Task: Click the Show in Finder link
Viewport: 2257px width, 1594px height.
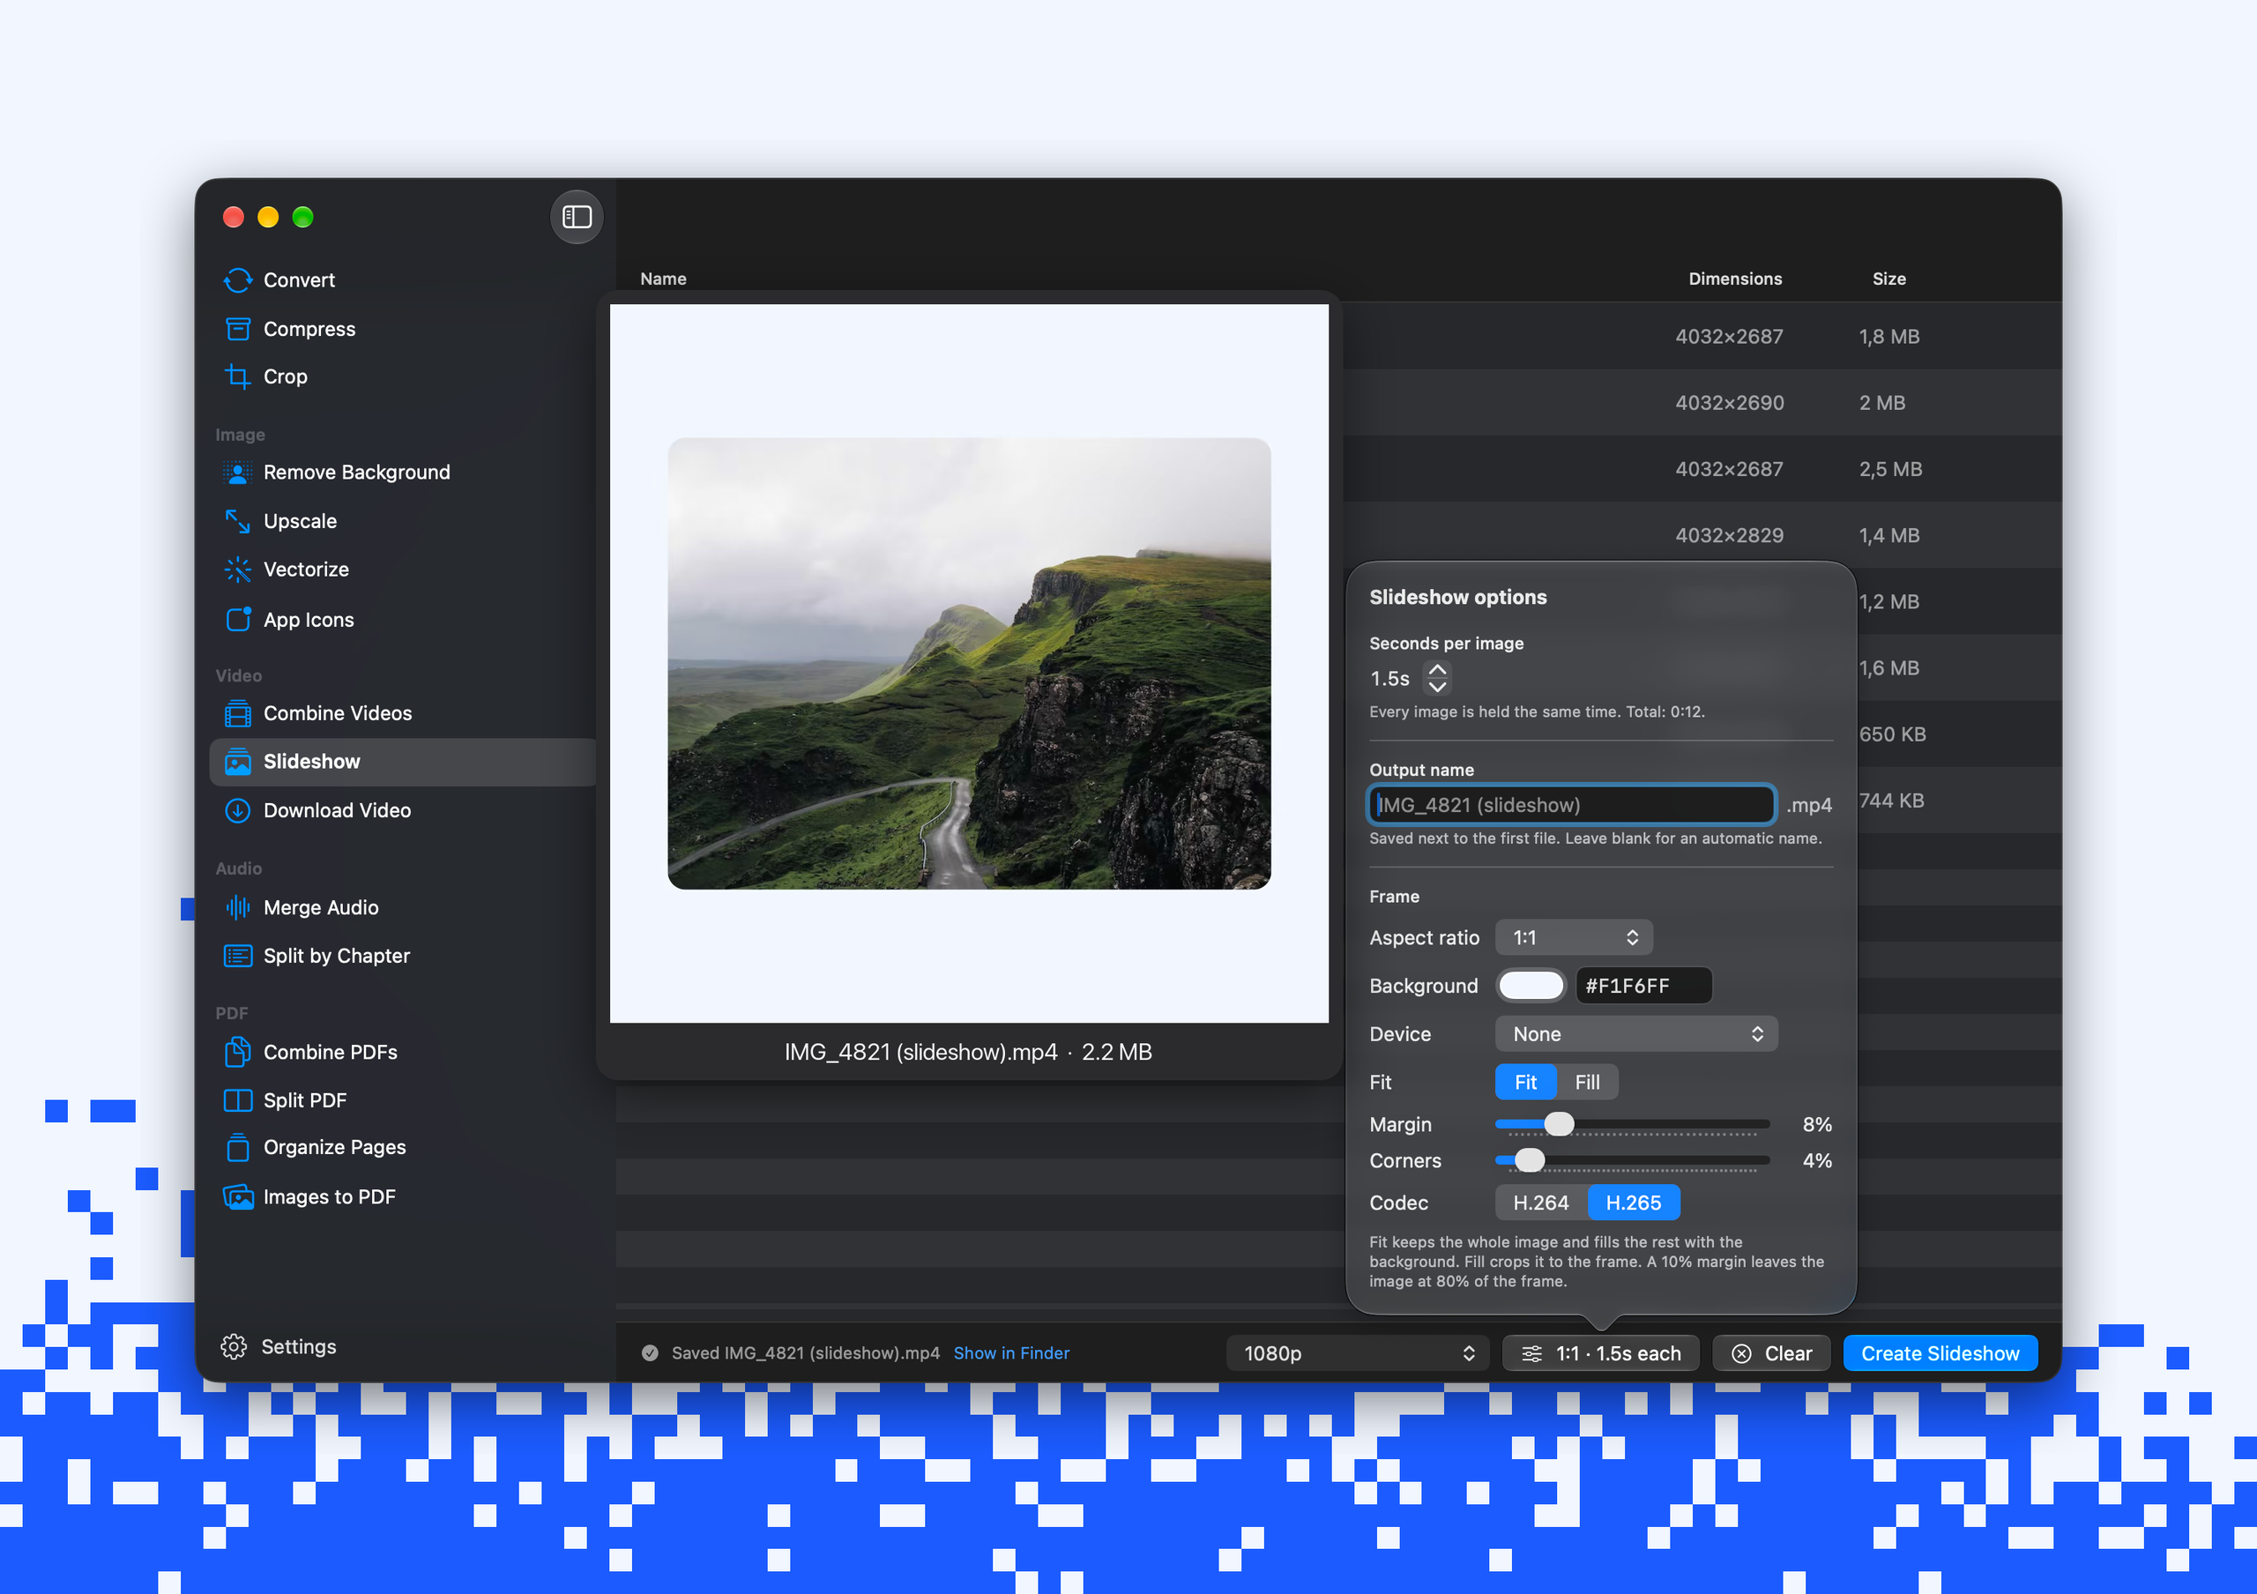Action: click(x=1011, y=1353)
